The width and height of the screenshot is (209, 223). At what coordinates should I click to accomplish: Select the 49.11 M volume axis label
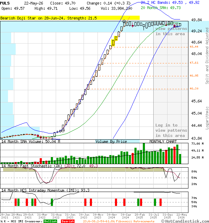[198, 151]
